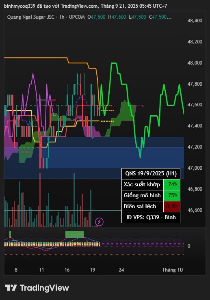Click the Tháng 10 time axis label
The width and height of the screenshot is (210, 300).
point(172,270)
